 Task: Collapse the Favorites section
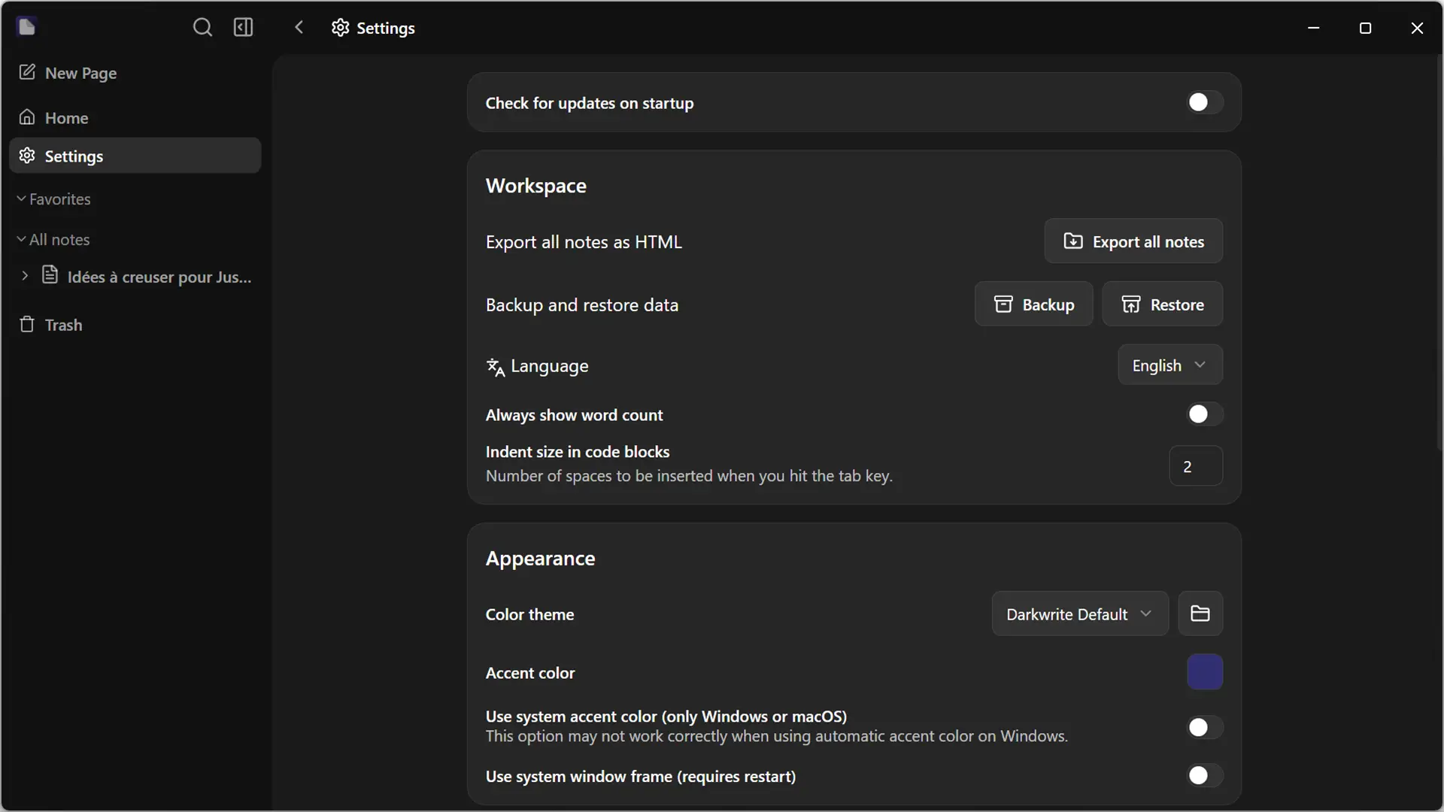[53, 198]
